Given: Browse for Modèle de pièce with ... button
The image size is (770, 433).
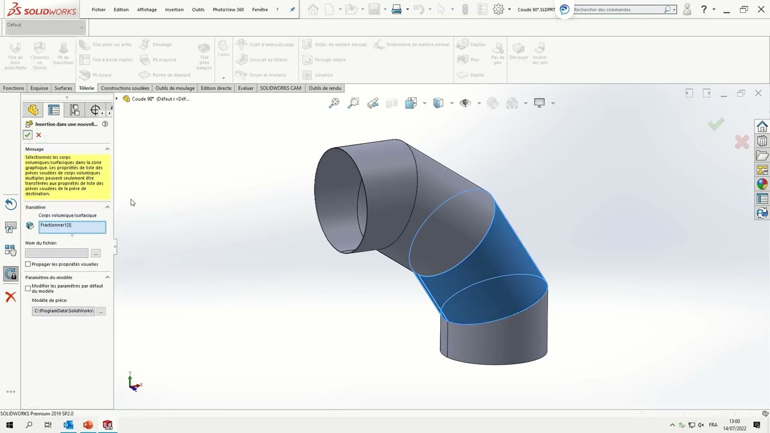Looking at the screenshot, I should pyautogui.click(x=101, y=311).
